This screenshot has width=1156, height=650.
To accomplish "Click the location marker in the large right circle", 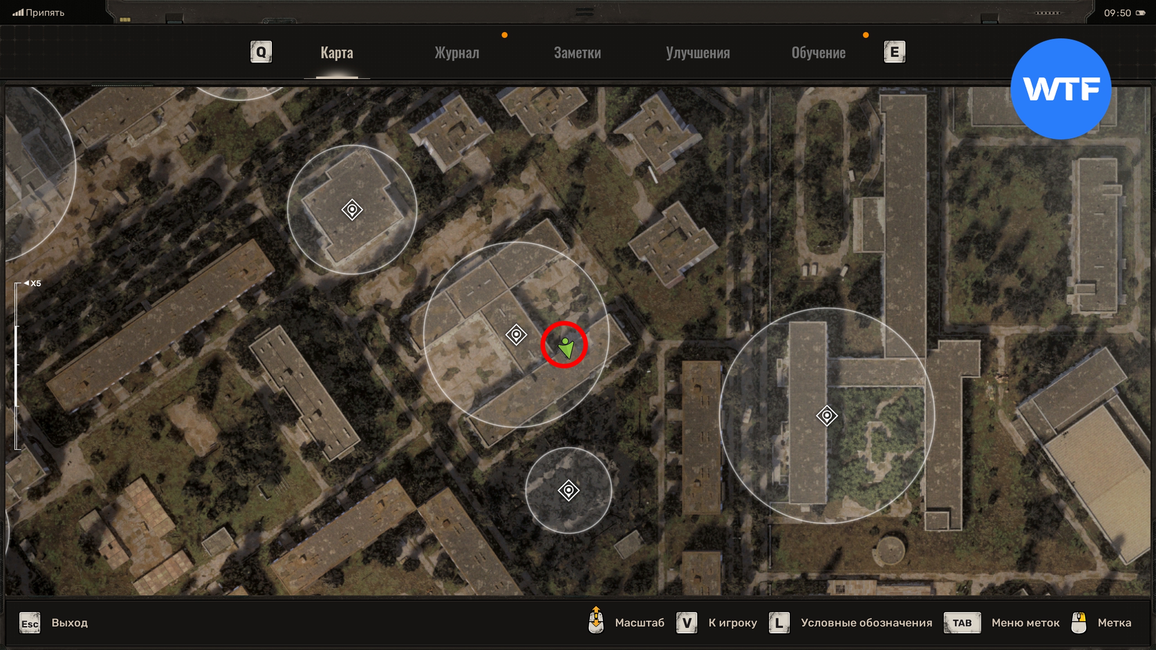I will (x=827, y=415).
